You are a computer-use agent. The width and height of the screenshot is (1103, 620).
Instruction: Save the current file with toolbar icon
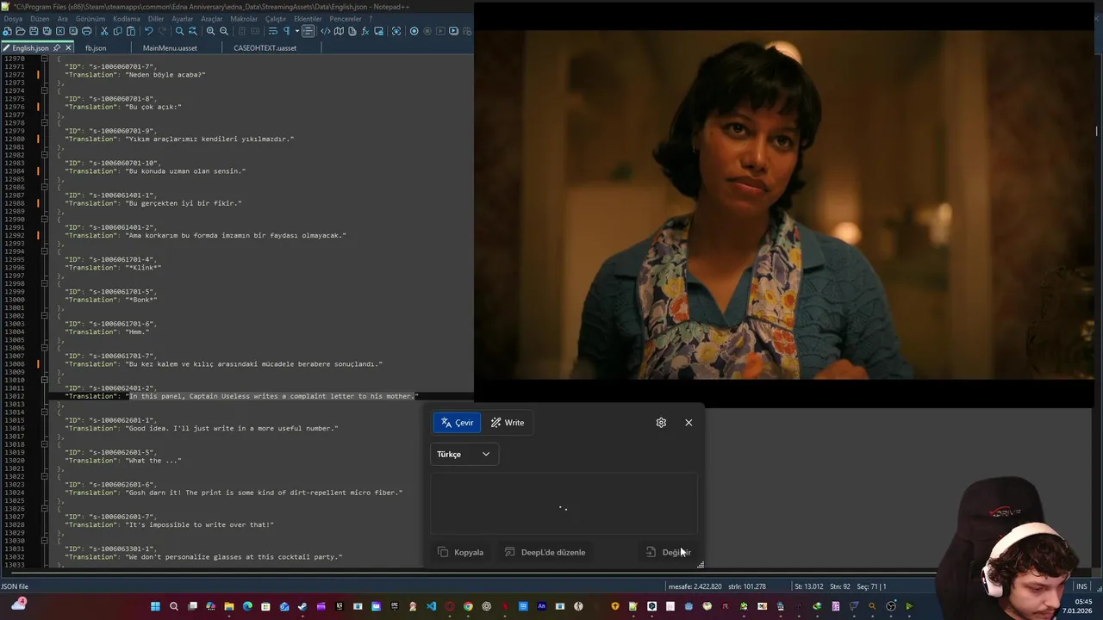click(x=34, y=31)
